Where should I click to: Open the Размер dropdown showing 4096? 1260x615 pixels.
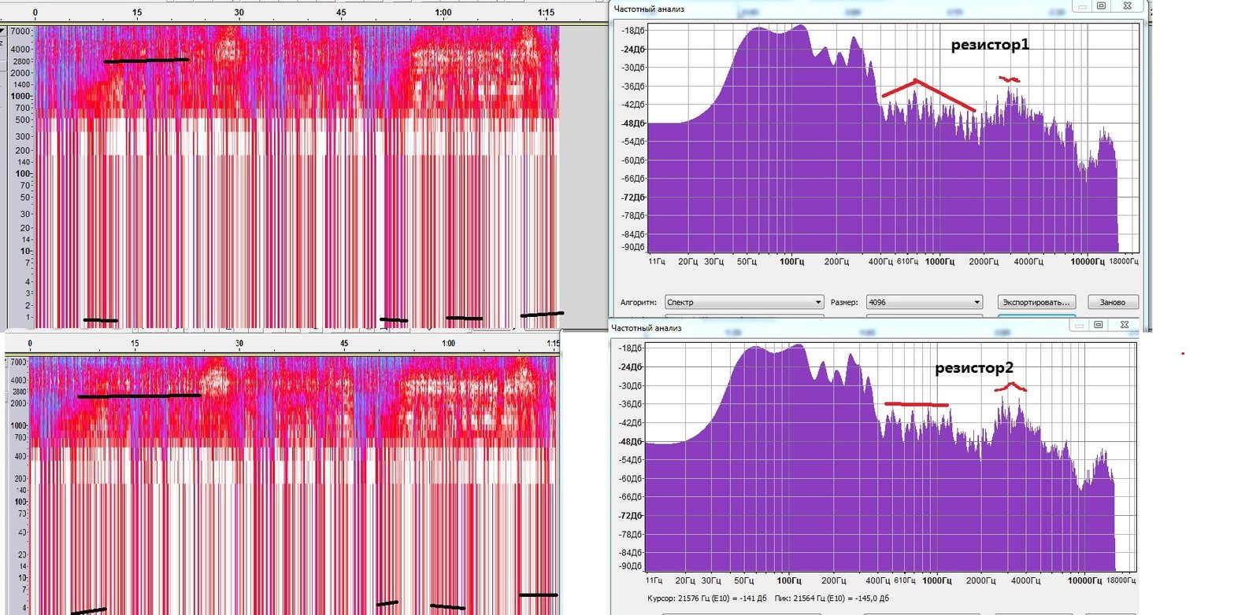pos(925,302)
